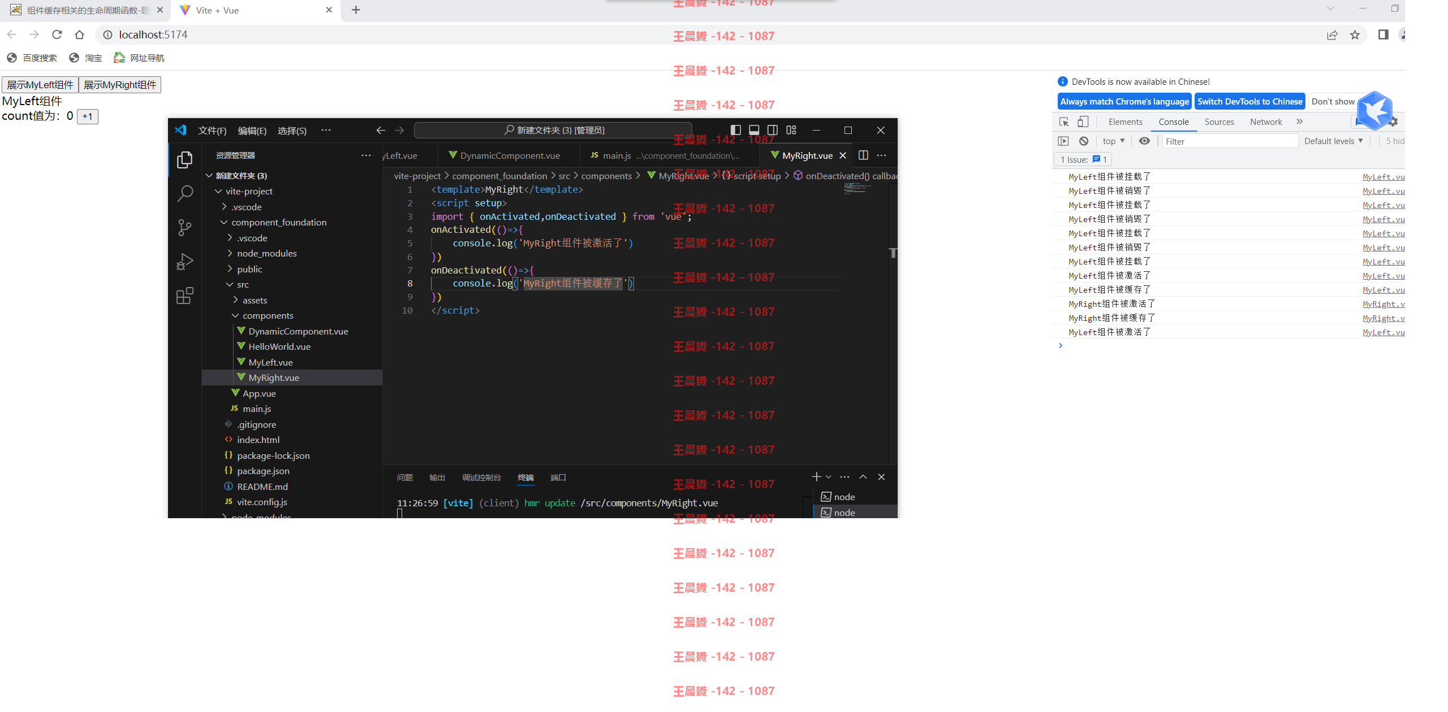Open MyRight.v source link for MyRight组件被激活了

click(x=1383, y=304)
